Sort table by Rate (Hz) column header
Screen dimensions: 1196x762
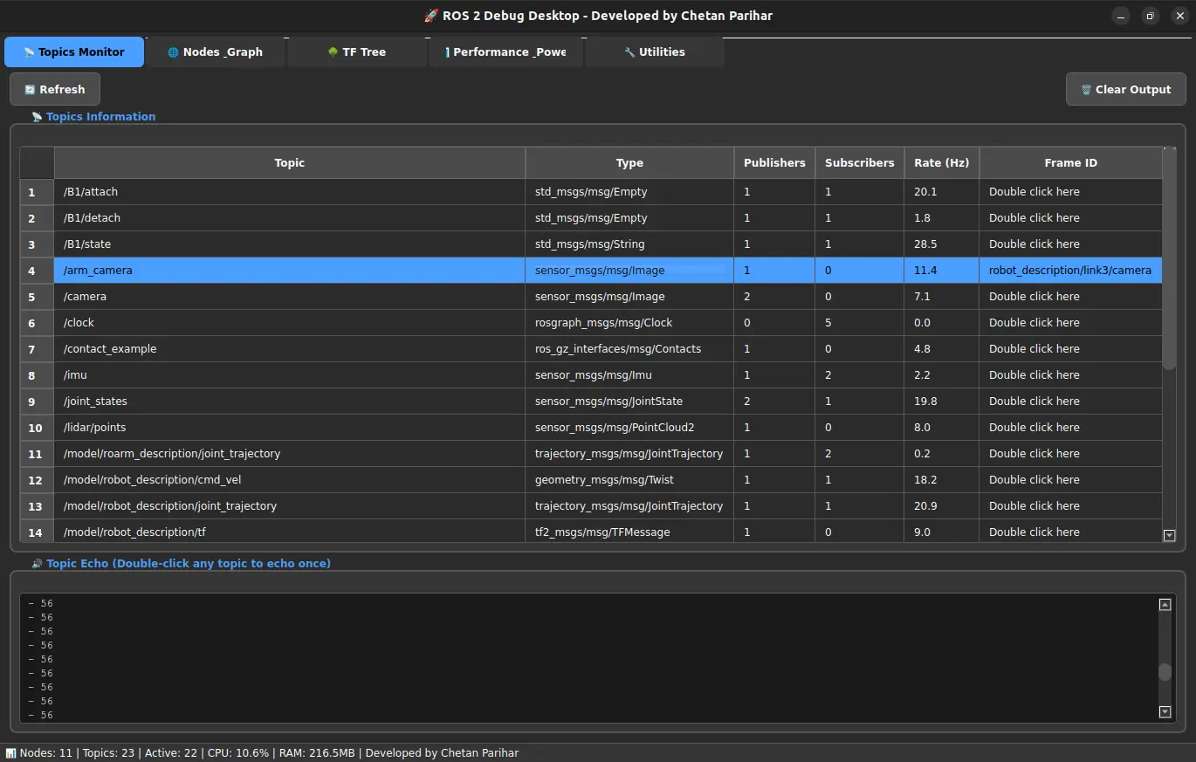coord(941,163)
